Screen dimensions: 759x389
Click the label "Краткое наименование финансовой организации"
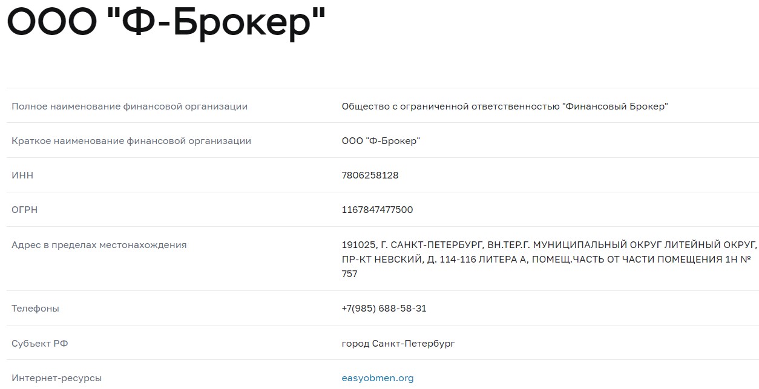[x=131, y=141]
